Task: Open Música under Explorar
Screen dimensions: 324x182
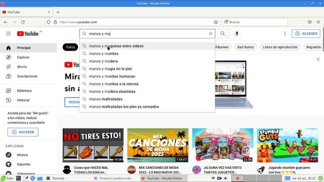Action: point(28,155)
